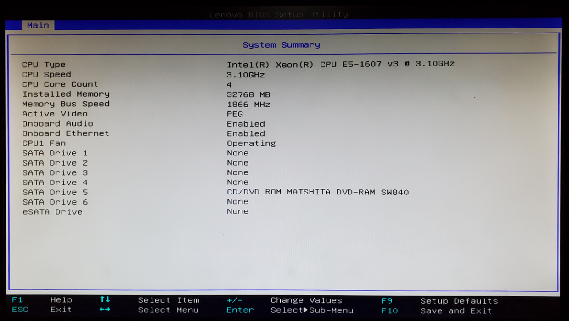The image size is (569, 321).
Task: Click the Select Menu hint
Action: pyautogui.click(x=169, y=310)
